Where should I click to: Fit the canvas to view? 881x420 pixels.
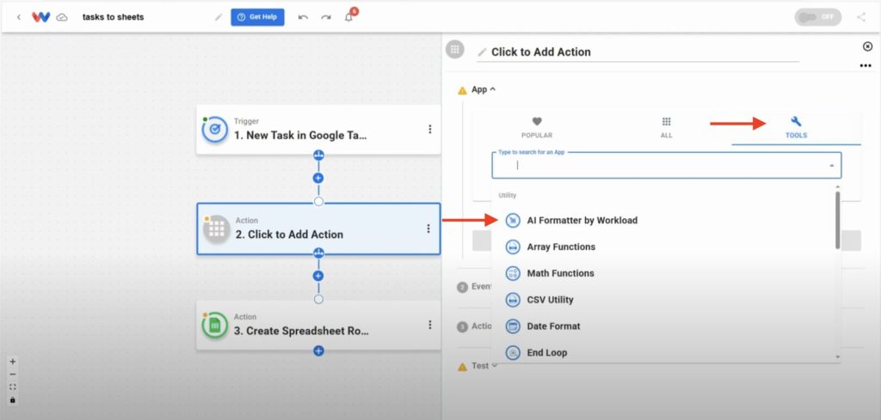click(13, 387)
